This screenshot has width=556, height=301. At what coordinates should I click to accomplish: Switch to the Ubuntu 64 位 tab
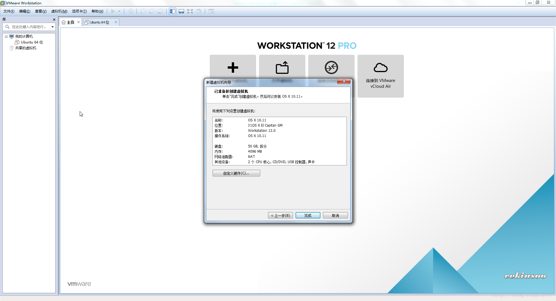click(99, 22)
